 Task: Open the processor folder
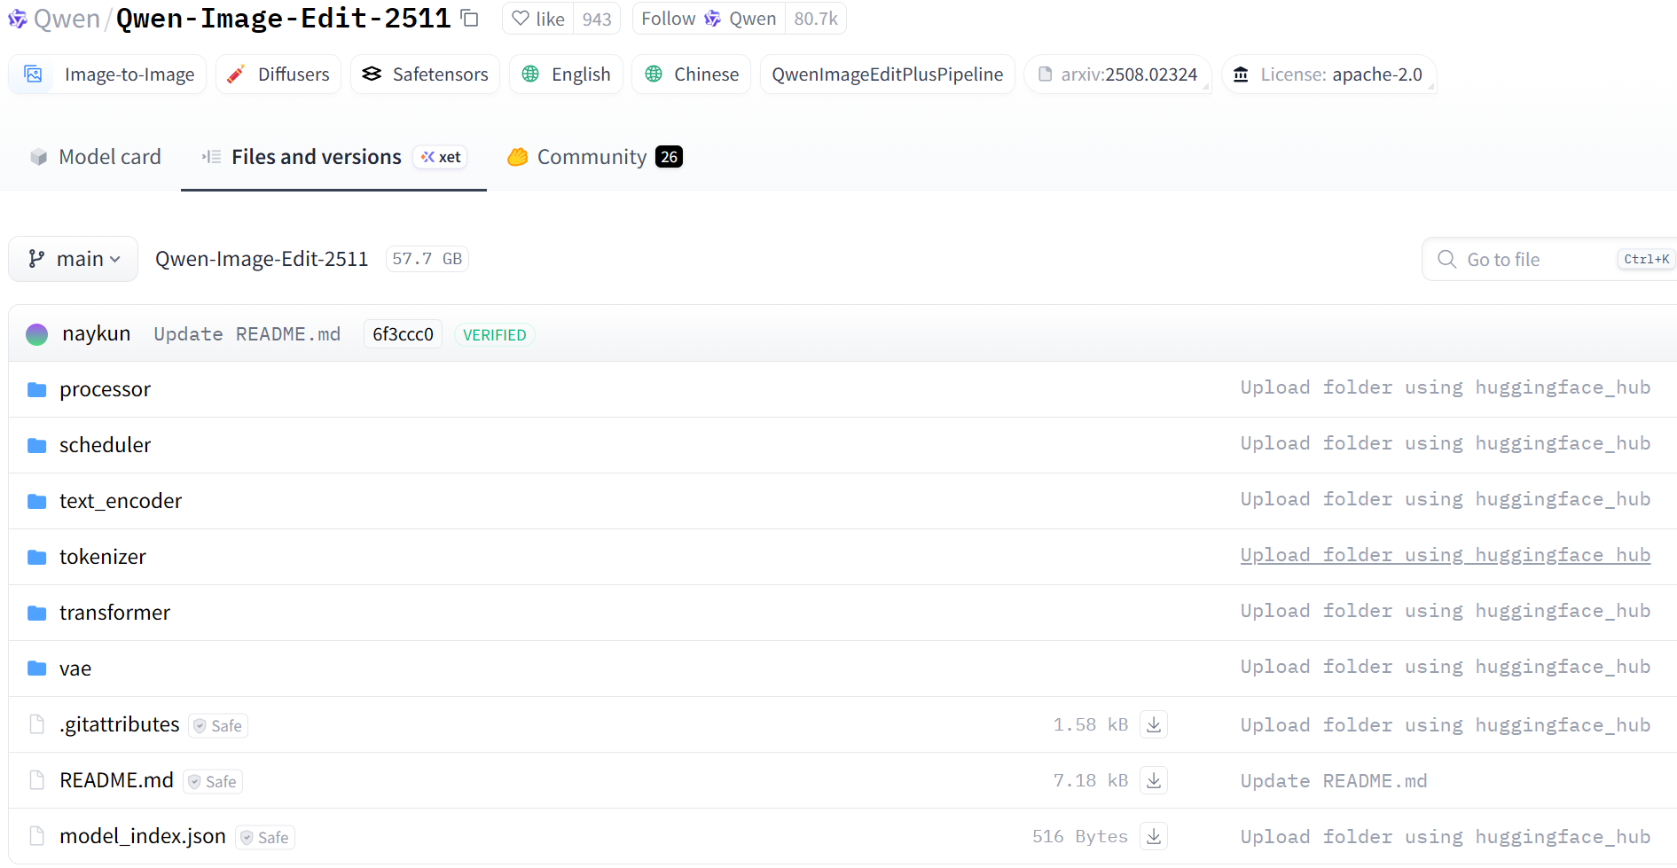[105, 389]
